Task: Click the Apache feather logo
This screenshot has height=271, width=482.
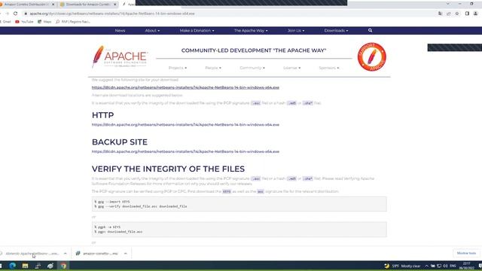Action: pyautogui.click(x=120, y=57)
